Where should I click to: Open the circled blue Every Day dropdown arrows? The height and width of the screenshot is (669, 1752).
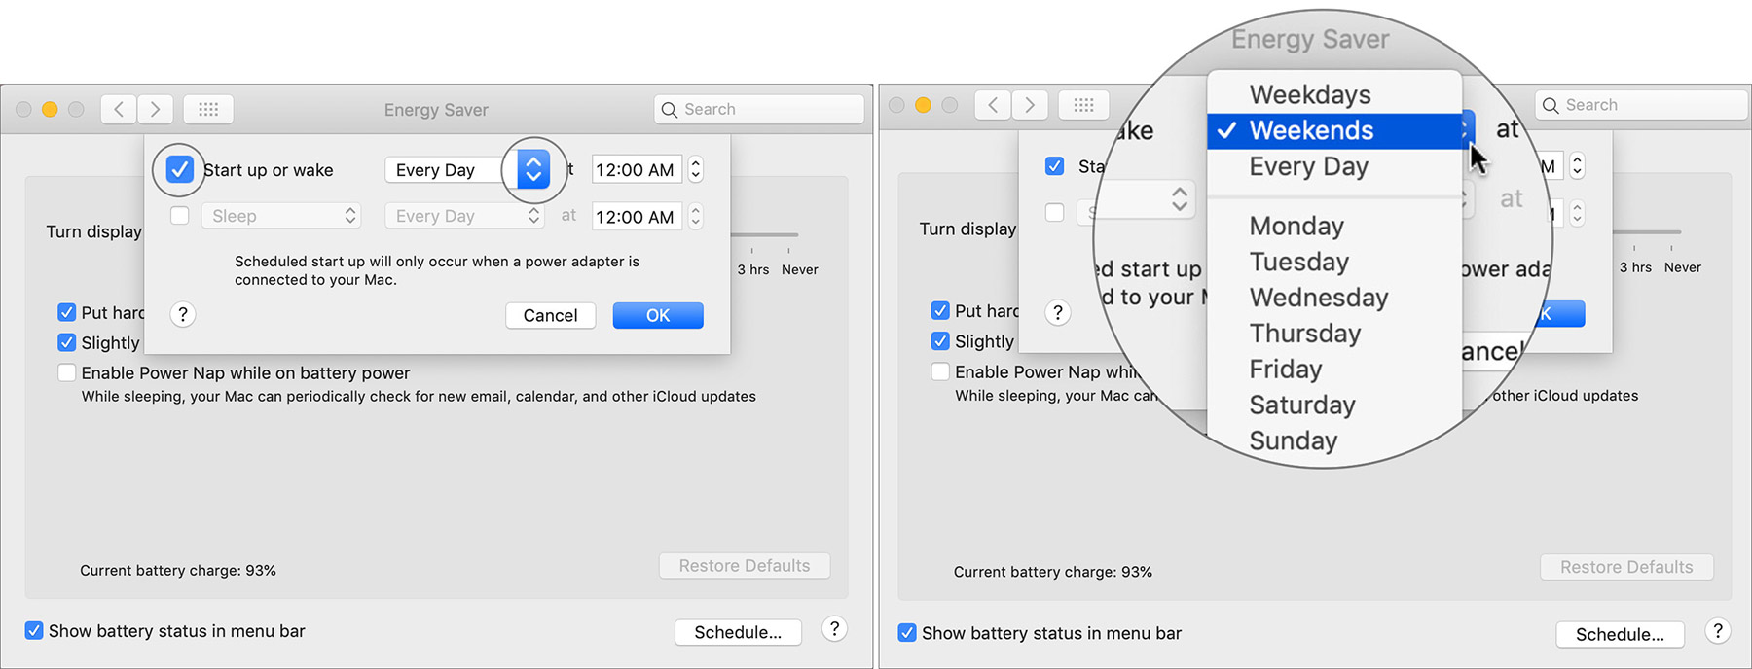[533, 170]
